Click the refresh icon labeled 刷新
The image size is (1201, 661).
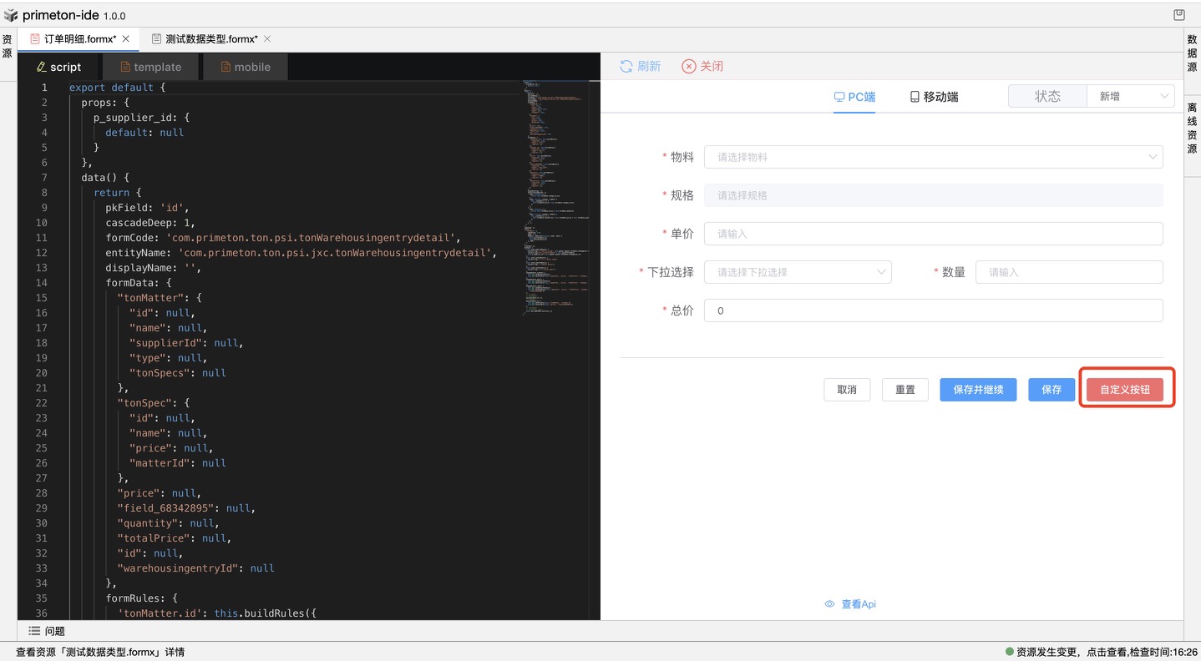click(x=626, y=67)
